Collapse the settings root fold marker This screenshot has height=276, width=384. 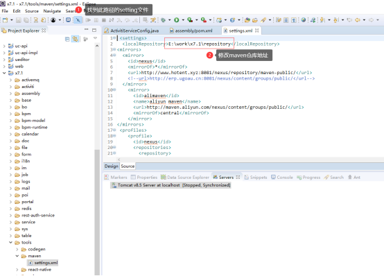[114, 38]
